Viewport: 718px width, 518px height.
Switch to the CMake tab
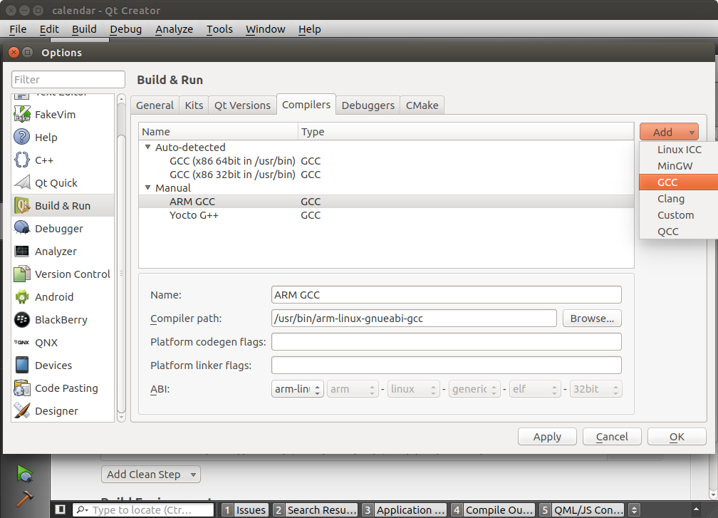[x=422, y=105]
